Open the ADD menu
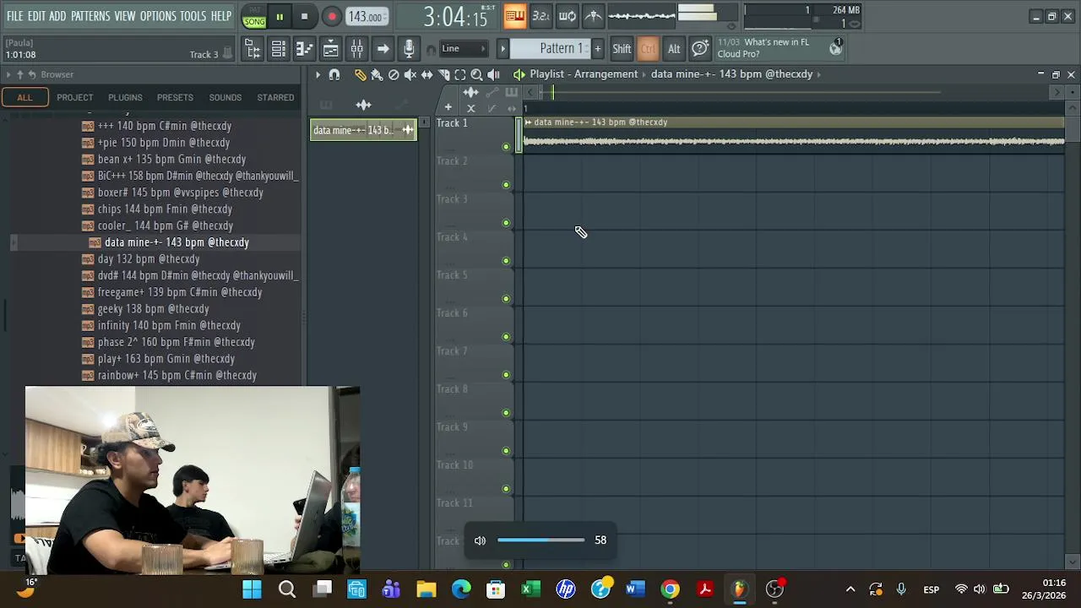Image resolution: width=1081 pixels, height=608 pixels. pyautogui.click(x=57, y=16)
